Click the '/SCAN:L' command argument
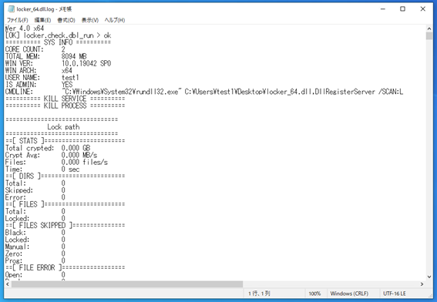Screen dimensions: 437x302 click(391, 92)
